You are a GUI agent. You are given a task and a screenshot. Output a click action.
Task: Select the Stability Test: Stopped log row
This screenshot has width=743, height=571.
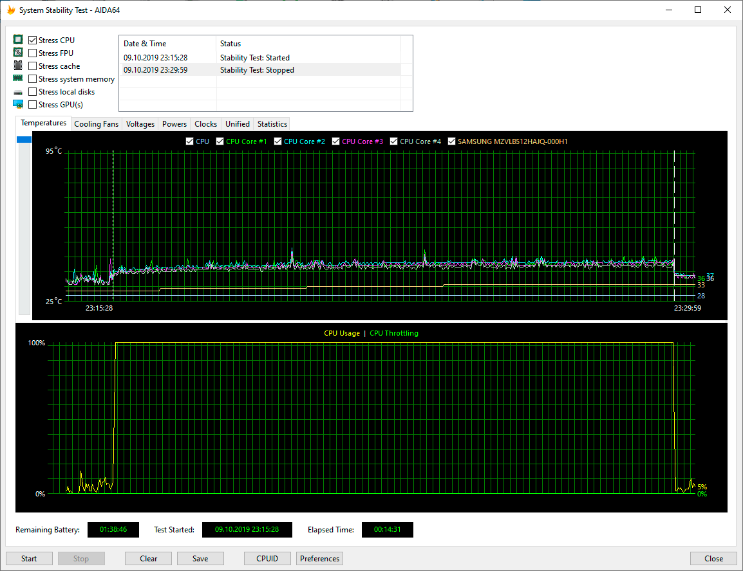(x=259, y=70)
